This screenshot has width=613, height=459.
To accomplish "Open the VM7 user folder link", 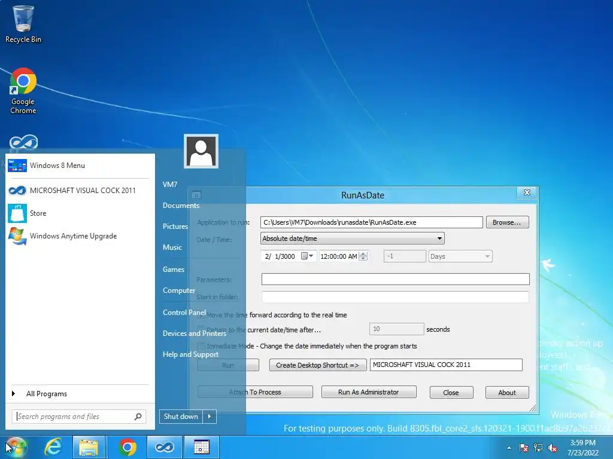I will [x=170, y=185].
